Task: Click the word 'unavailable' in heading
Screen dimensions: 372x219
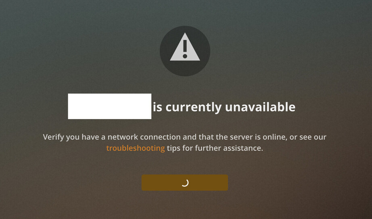Action: pyautogui.click(x=260, y=107)
